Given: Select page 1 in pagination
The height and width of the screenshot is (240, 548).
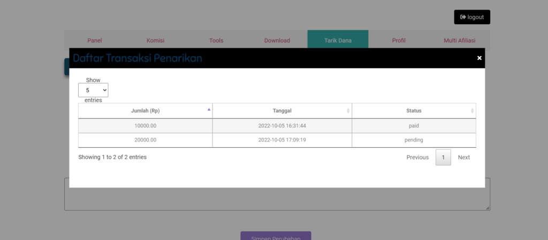Looking at the screenshot, I should point(443,157).
